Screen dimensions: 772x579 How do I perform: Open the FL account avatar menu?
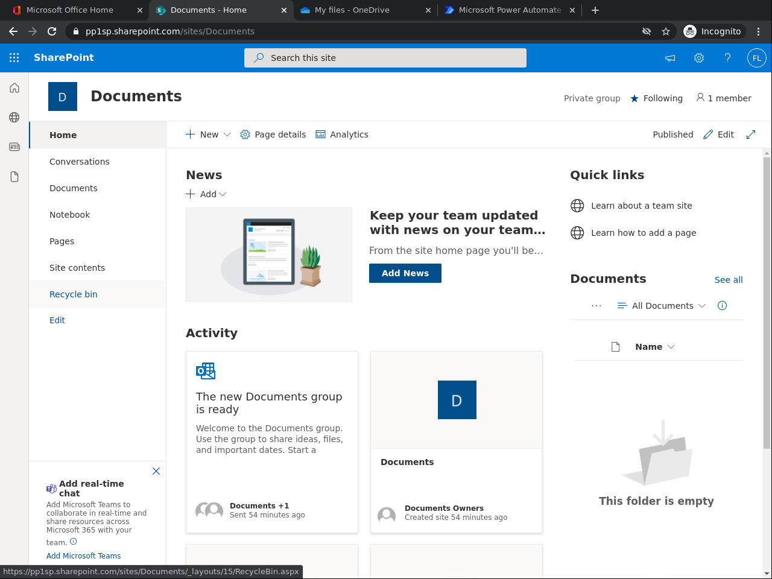tap(757, 58)
